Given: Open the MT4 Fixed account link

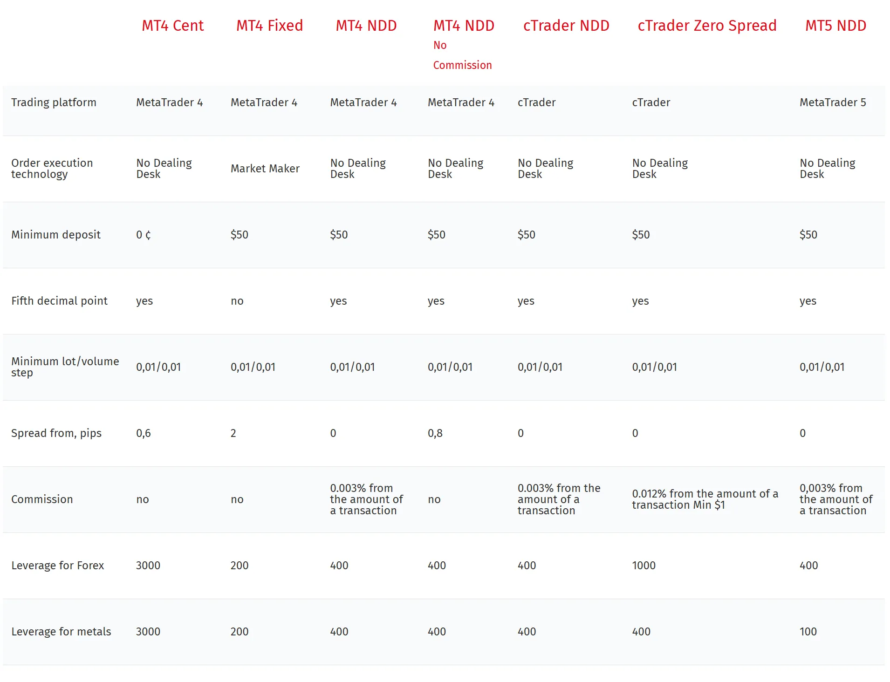Looking at the screenshot, I should click(269, 26).
